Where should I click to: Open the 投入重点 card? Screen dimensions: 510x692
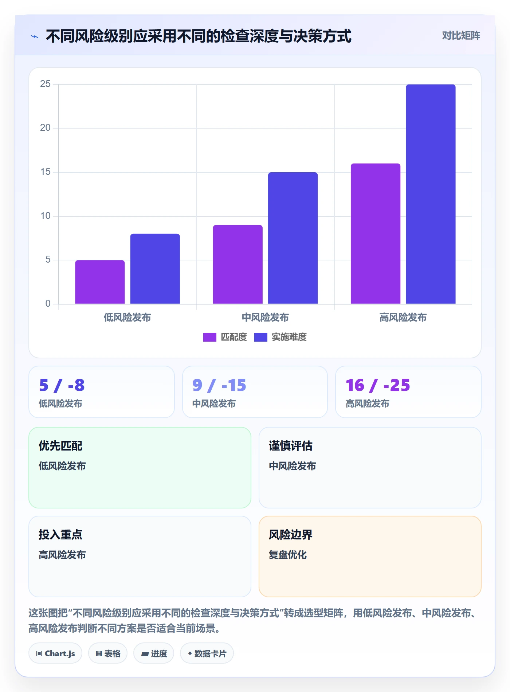click(x=140, y=557)
